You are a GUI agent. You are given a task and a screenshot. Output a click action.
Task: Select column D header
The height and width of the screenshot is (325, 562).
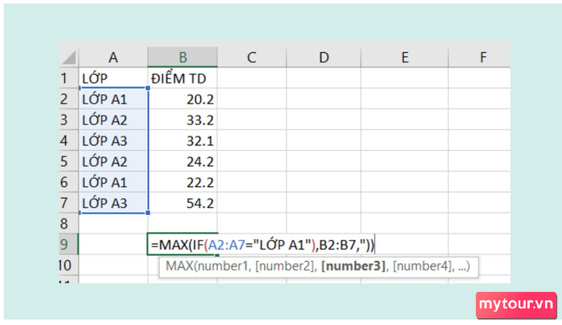(x=324, y=57)
